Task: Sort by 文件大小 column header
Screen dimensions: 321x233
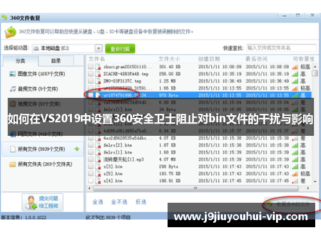Action: tap(169, 59)
